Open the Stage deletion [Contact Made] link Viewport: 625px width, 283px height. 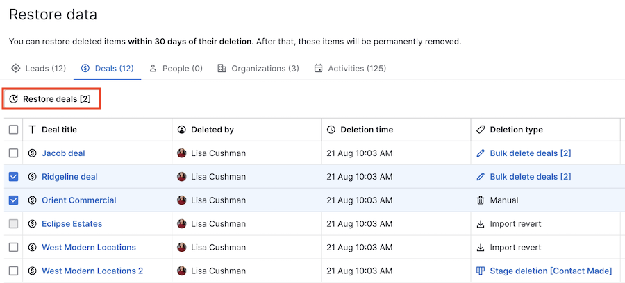551,271
